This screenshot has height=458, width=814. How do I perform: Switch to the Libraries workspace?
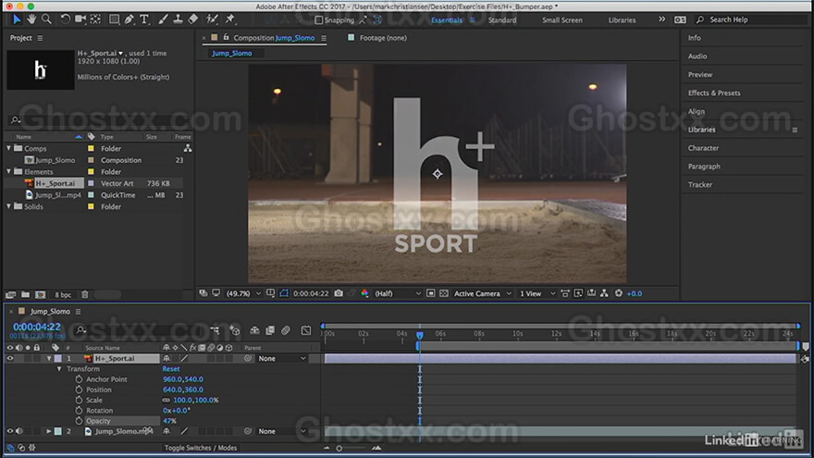pyautogui.click(x=622, y=19)
